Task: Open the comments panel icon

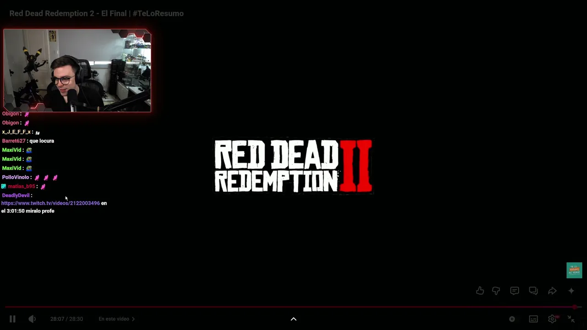Action: tap(515, 291)
